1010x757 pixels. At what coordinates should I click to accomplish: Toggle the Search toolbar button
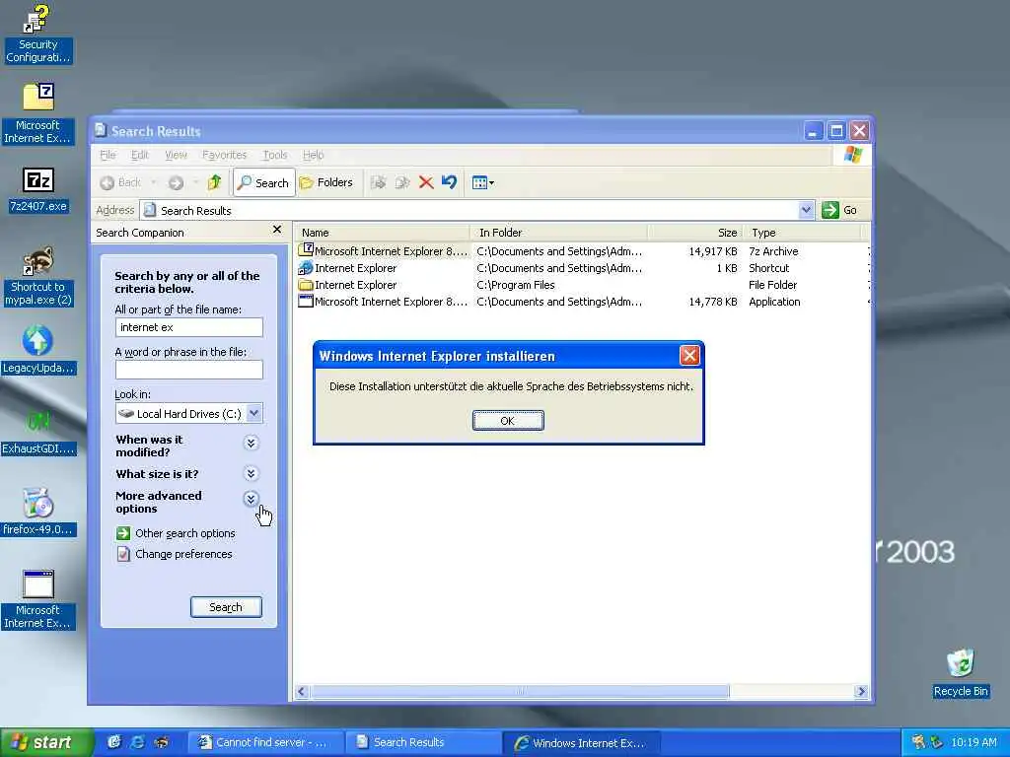click(263, 182)
